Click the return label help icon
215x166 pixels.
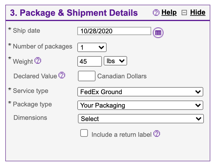tap(157, 134)
